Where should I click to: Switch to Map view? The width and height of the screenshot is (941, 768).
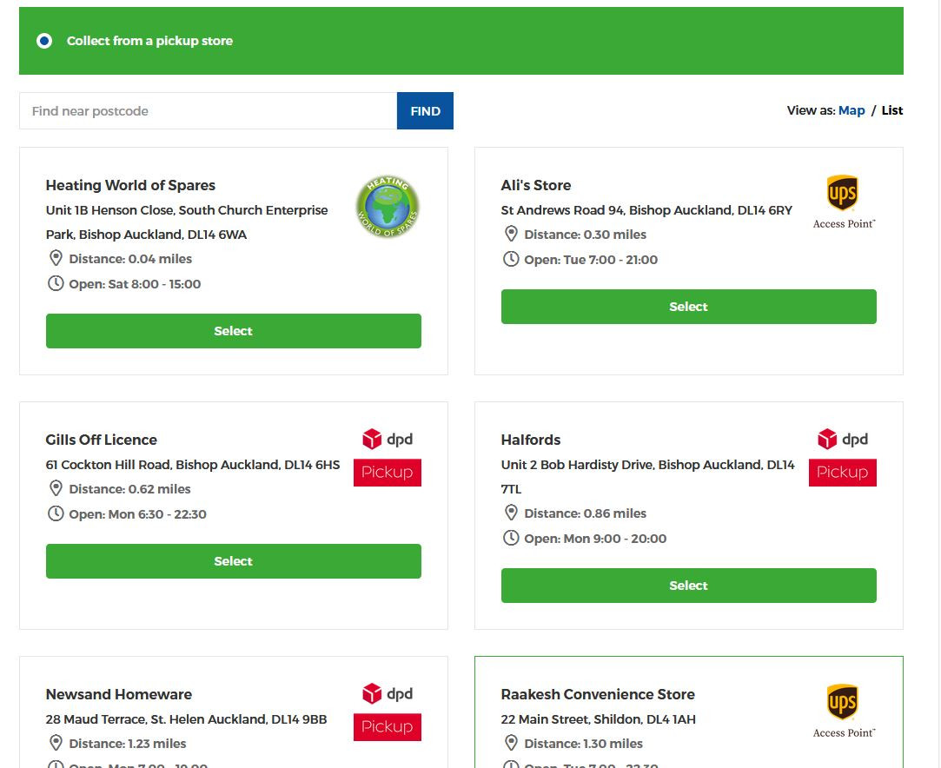coord(851,110)
